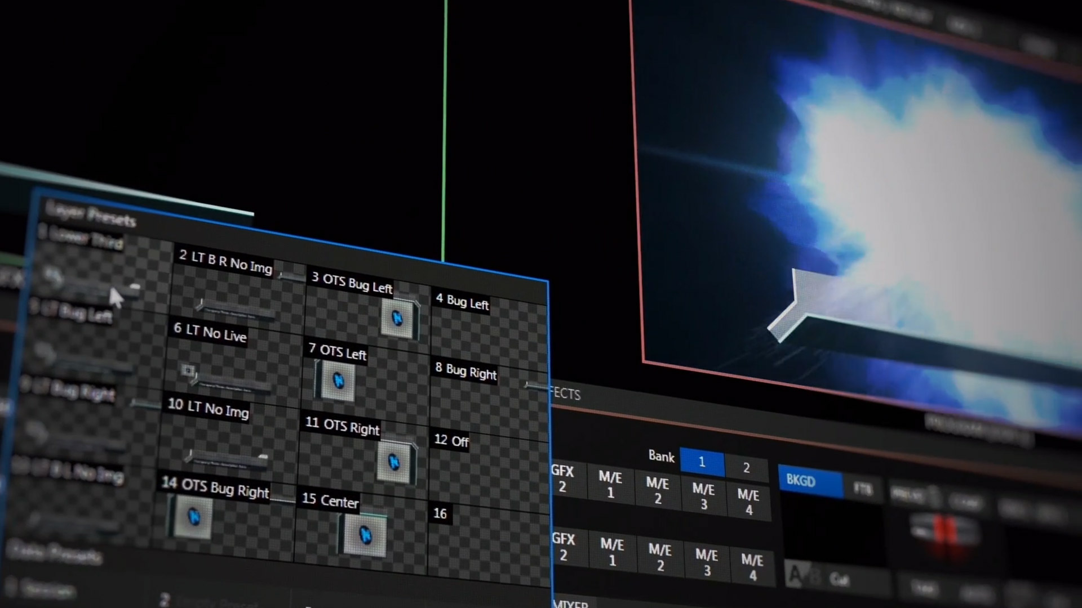Select M/E 1 in the lower switcher row
The width and height of the screenshot is (1082, 608).
coord(612,552)
